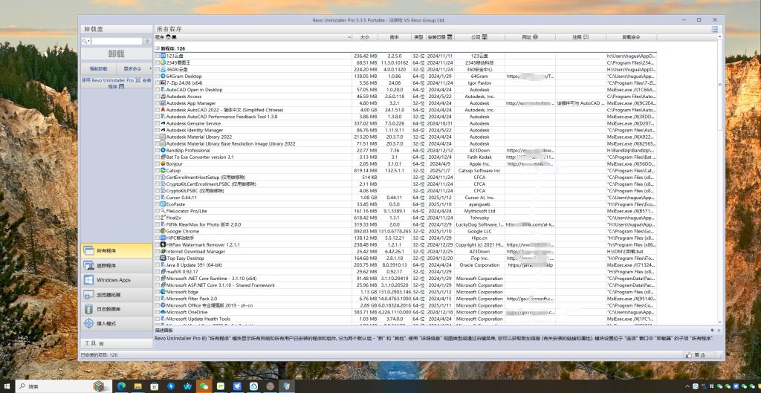This screenshot has height=393, width=761.
Task: Check the box for Internet Download Manager
Action: [158, 252]
